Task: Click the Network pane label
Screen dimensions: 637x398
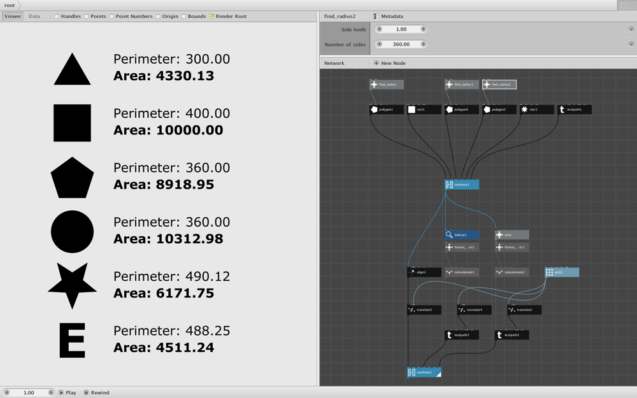Action: tap(334, 63)
